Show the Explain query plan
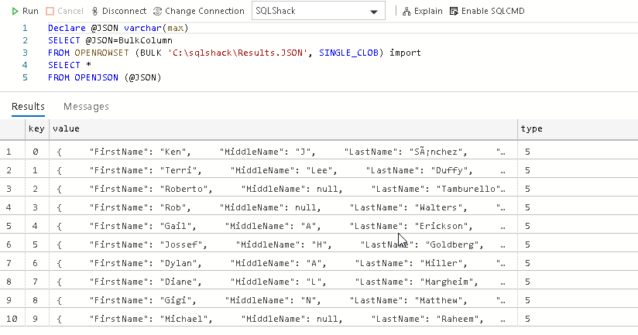 click(423, 11)
